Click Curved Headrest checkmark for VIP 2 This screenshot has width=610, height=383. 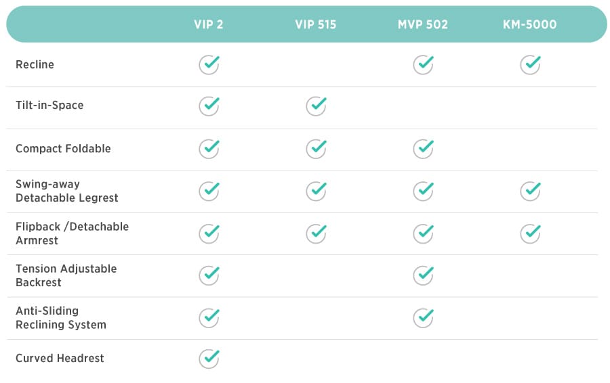(209, 359)
